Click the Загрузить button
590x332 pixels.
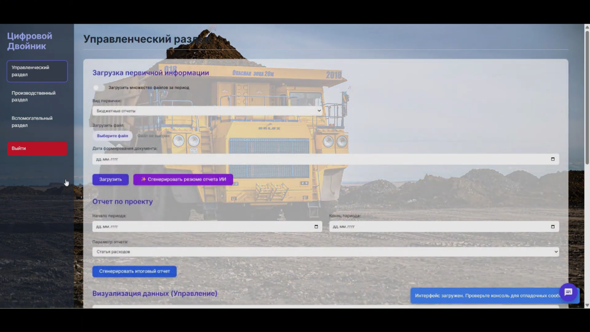[x=110, y=180]
